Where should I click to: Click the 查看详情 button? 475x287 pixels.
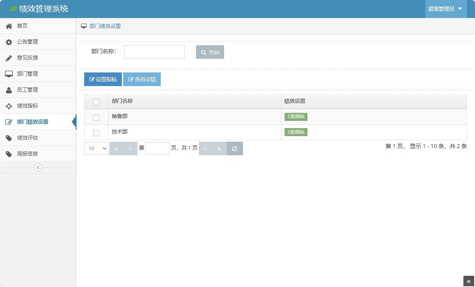142,79
